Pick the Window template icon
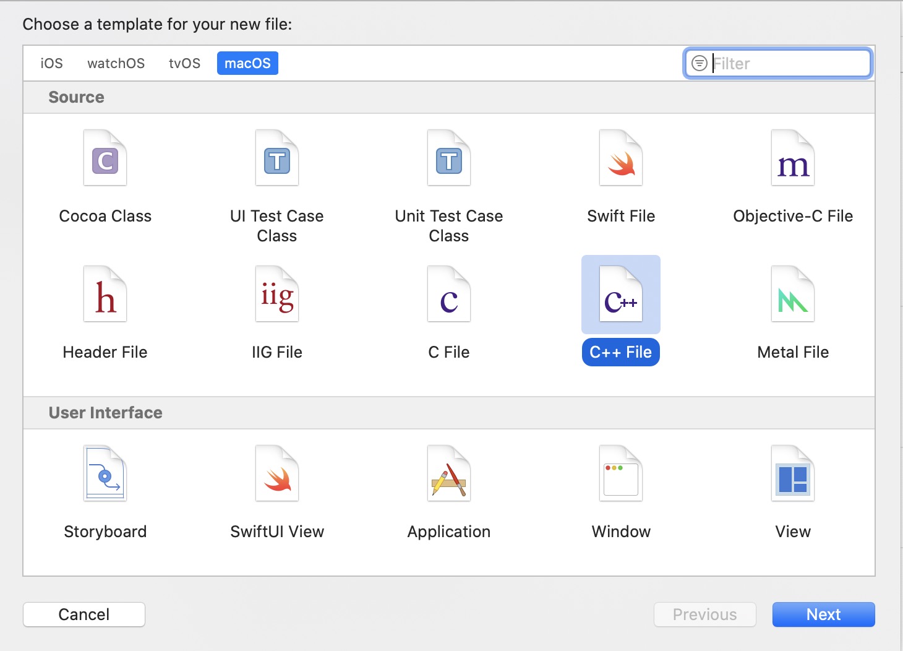This screenshot has height=651, width=903. click(x=621, y=473)
